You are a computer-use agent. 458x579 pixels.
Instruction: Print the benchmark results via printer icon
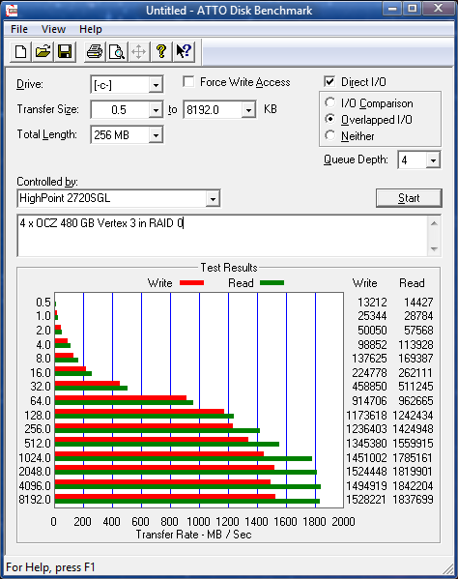click(x=95, y=51)
